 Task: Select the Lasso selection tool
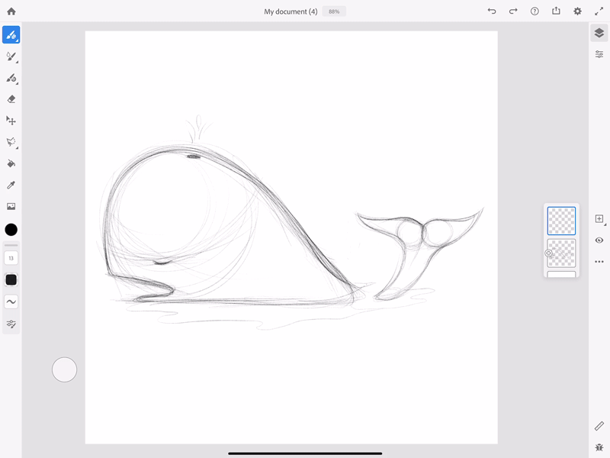coord(11,142)
